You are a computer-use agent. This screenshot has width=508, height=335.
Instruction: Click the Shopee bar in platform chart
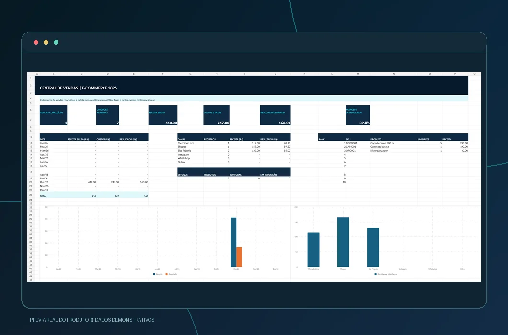(343, 242)
